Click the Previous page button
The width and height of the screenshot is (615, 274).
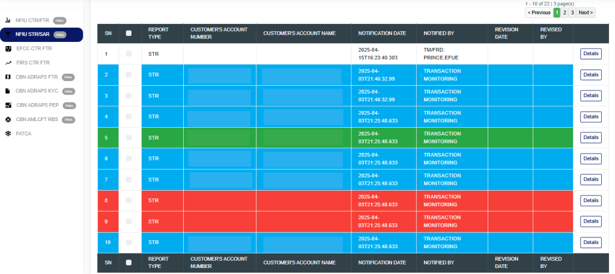tap(539, 13)
